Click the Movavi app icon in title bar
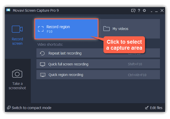170x119 pixels. [8, 11]
